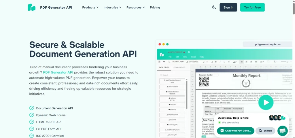Click the warning icon beside Monthly Report

coord(184,52)
